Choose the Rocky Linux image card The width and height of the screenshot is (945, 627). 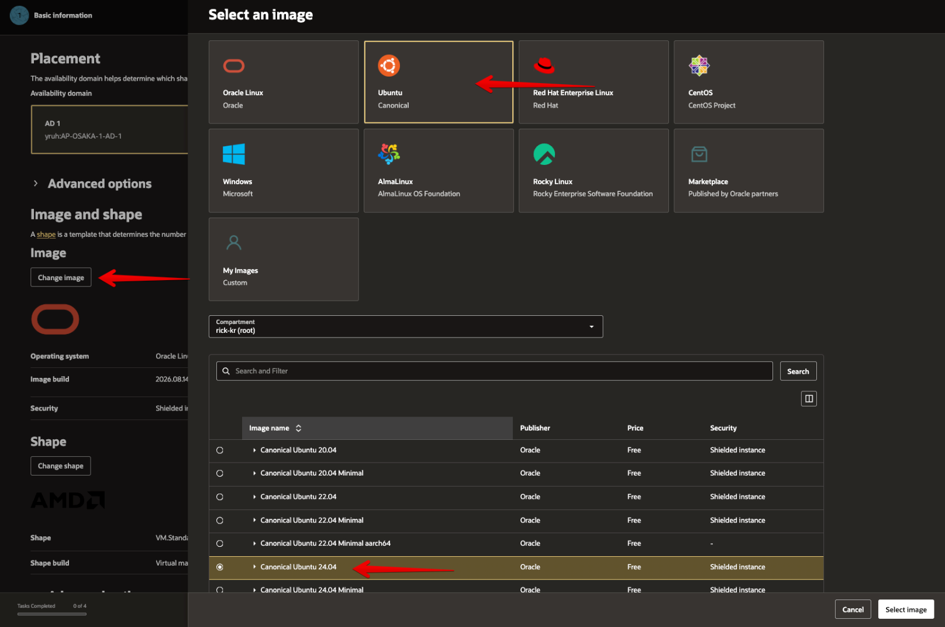click(x=594, y=171)
